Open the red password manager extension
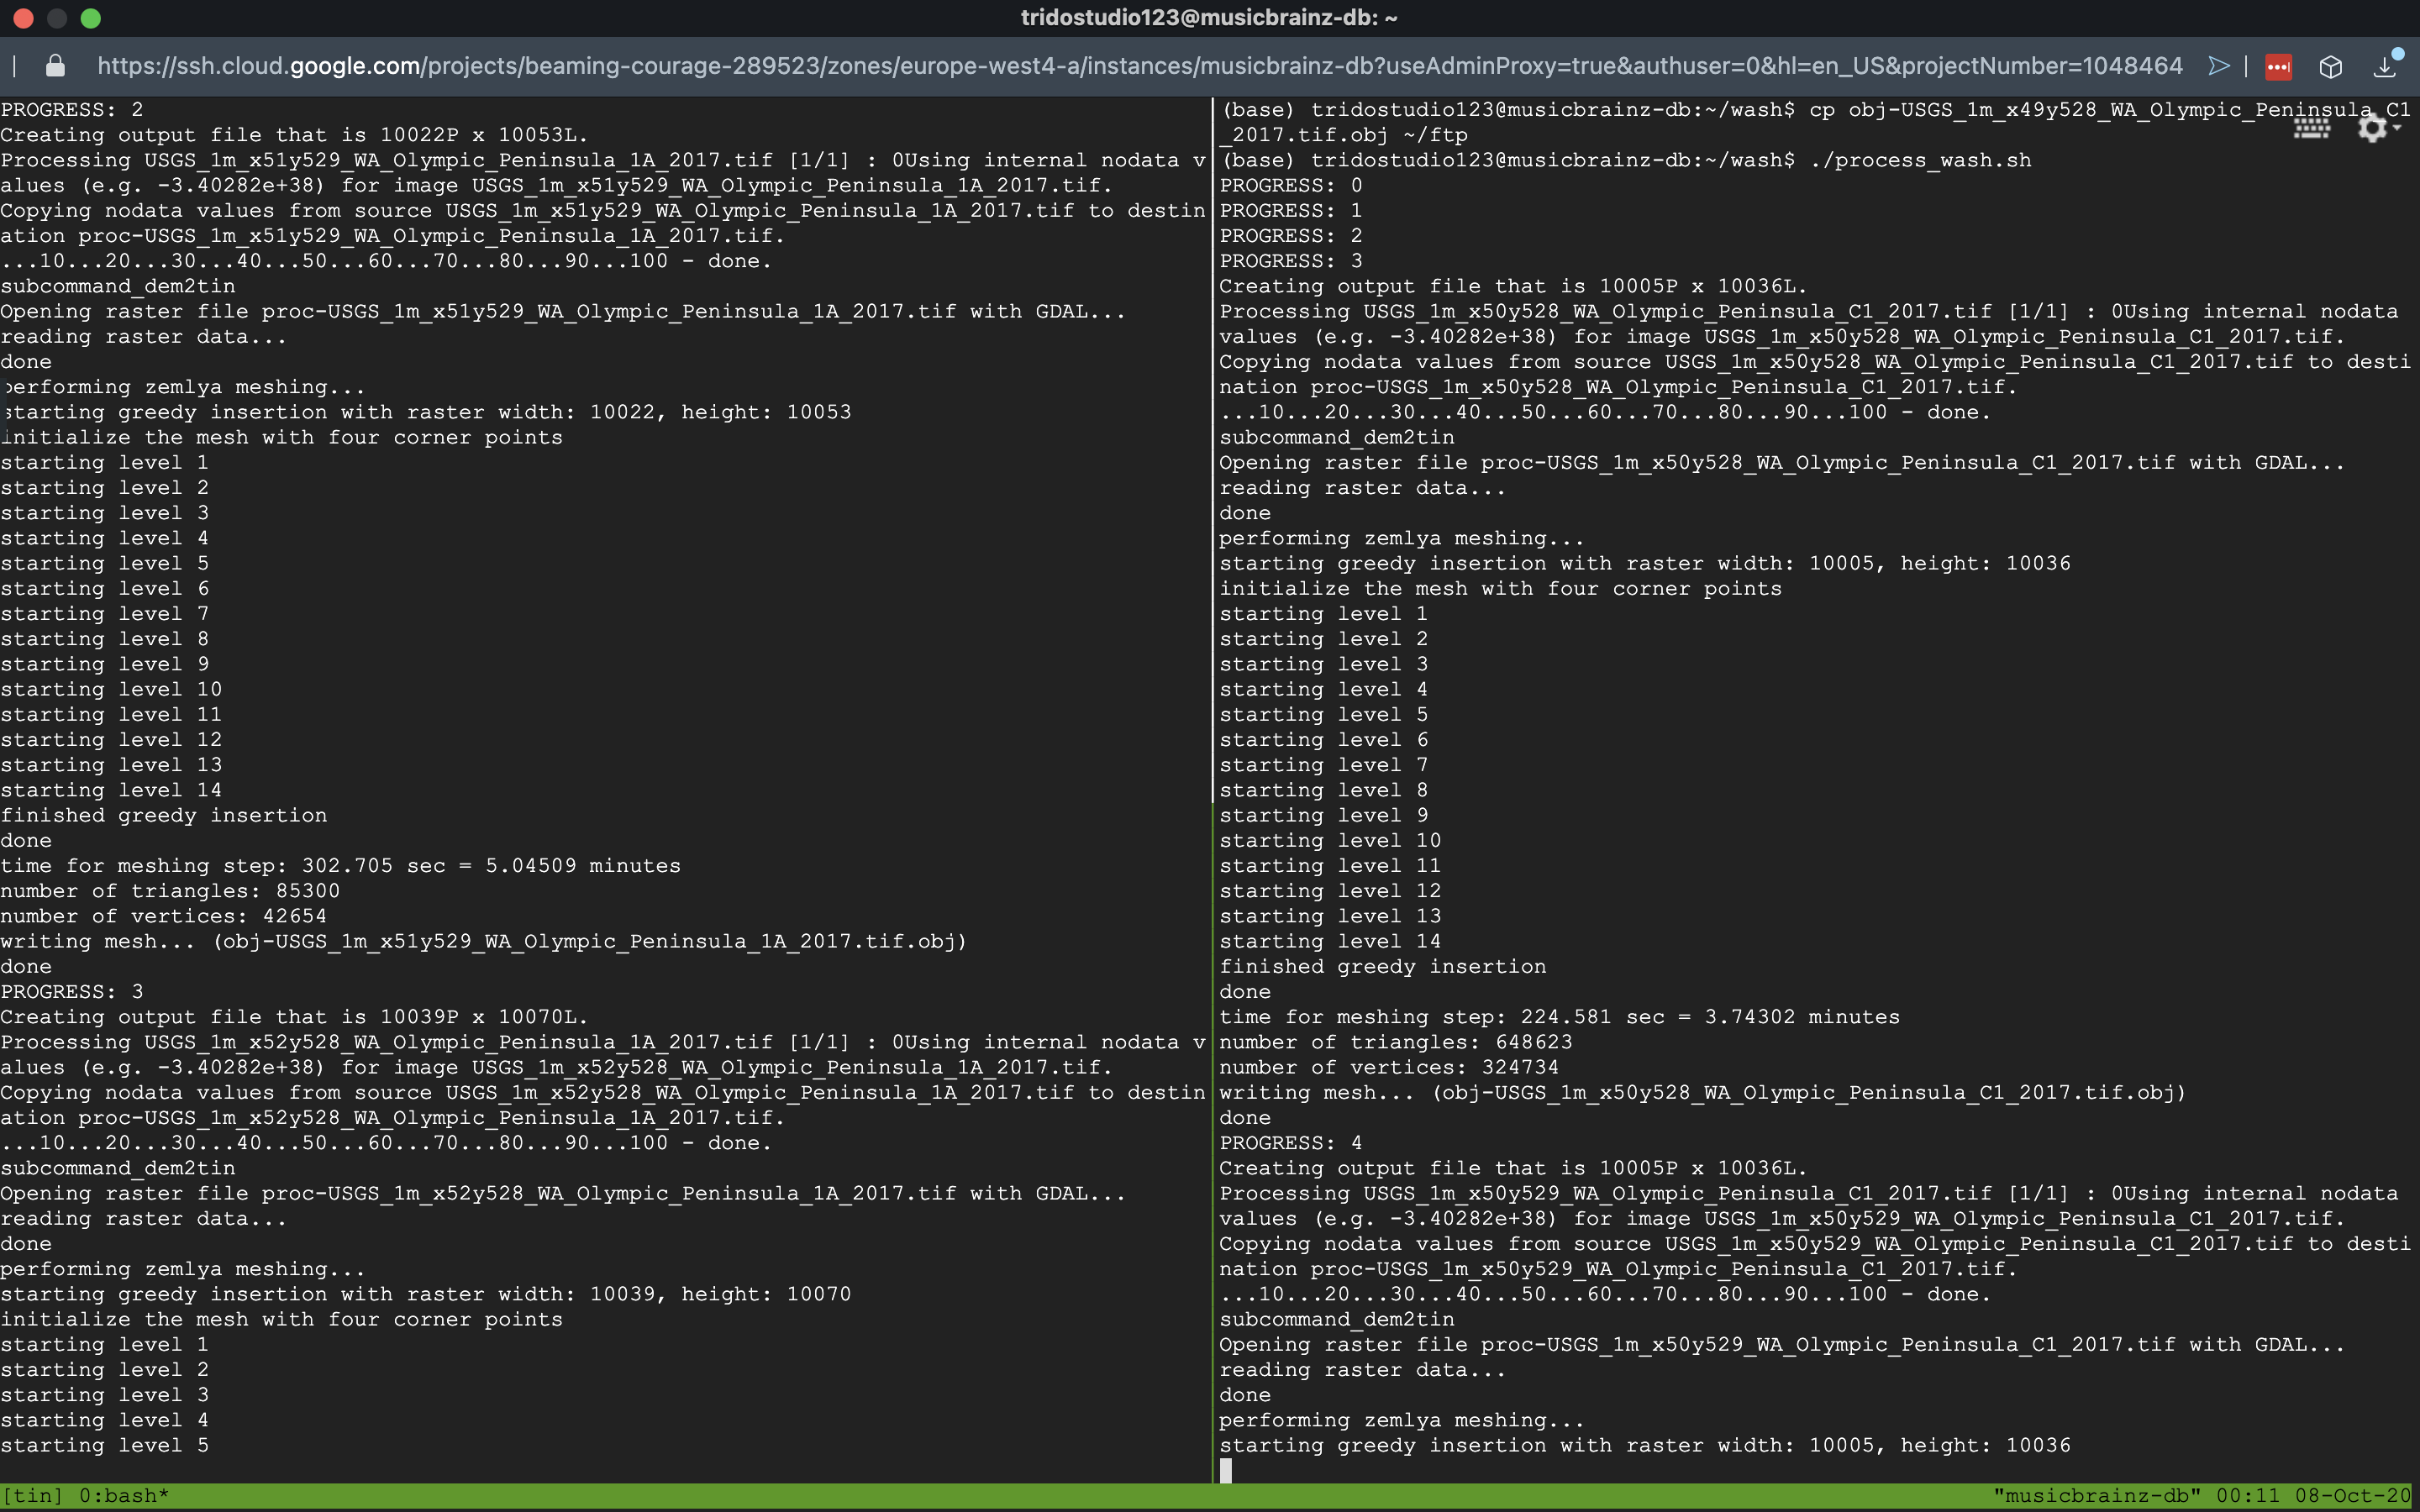 [2278, 67]
